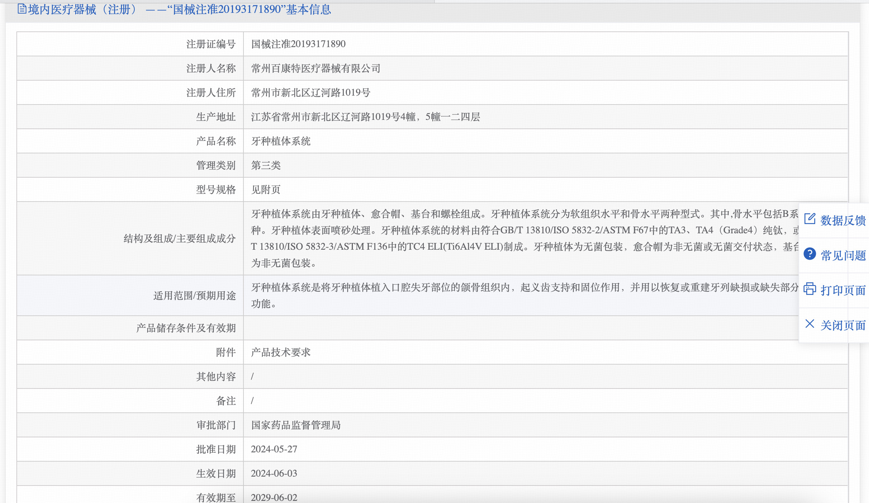Image resolution: width=869 pixels, height=503 pixels.
Task: Click the 适用范围/预期用途 row label
Action: (x=194, y=295)
